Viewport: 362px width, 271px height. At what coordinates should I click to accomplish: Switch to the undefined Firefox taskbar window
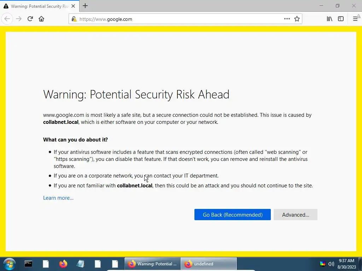[209, 264]
